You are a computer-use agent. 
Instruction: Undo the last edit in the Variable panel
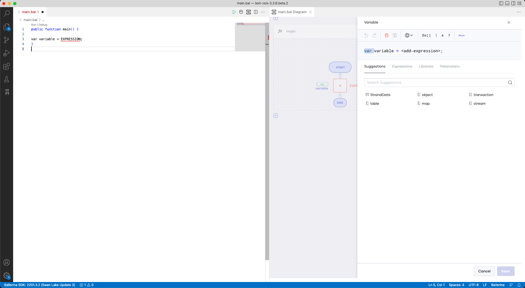point(366,35)
